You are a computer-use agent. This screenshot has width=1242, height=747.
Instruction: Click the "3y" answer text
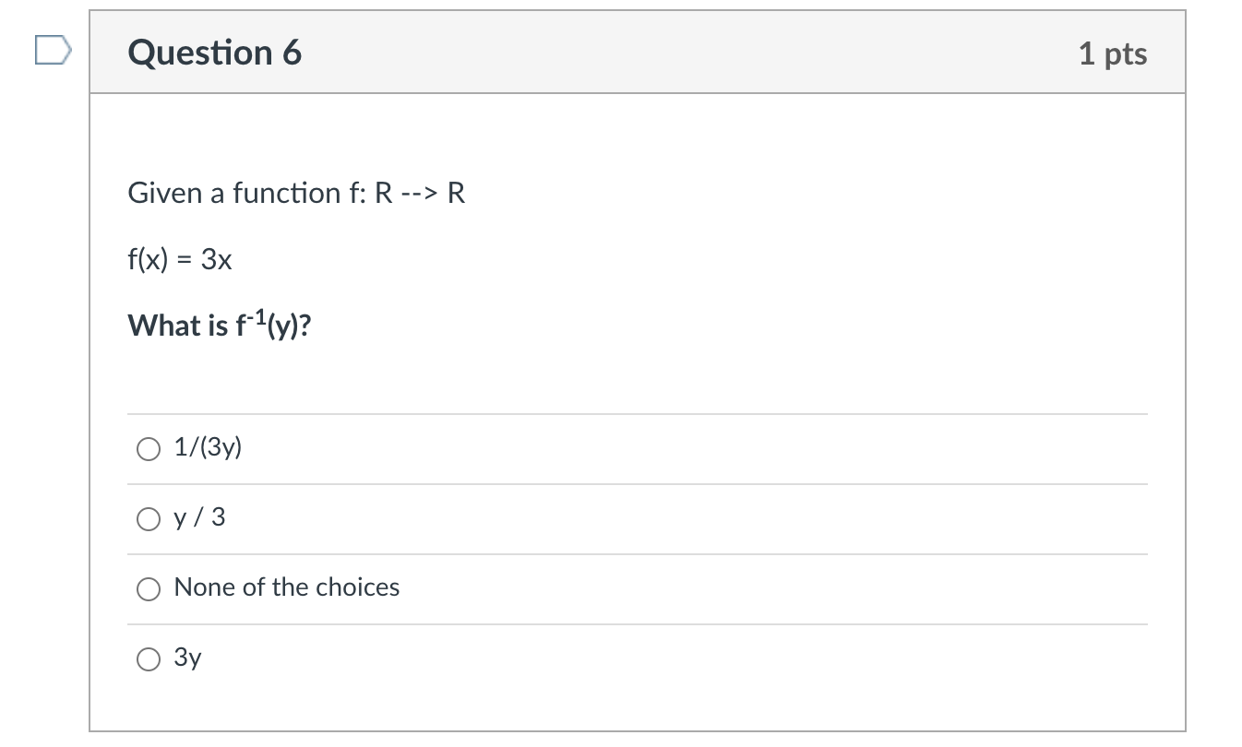187,658
